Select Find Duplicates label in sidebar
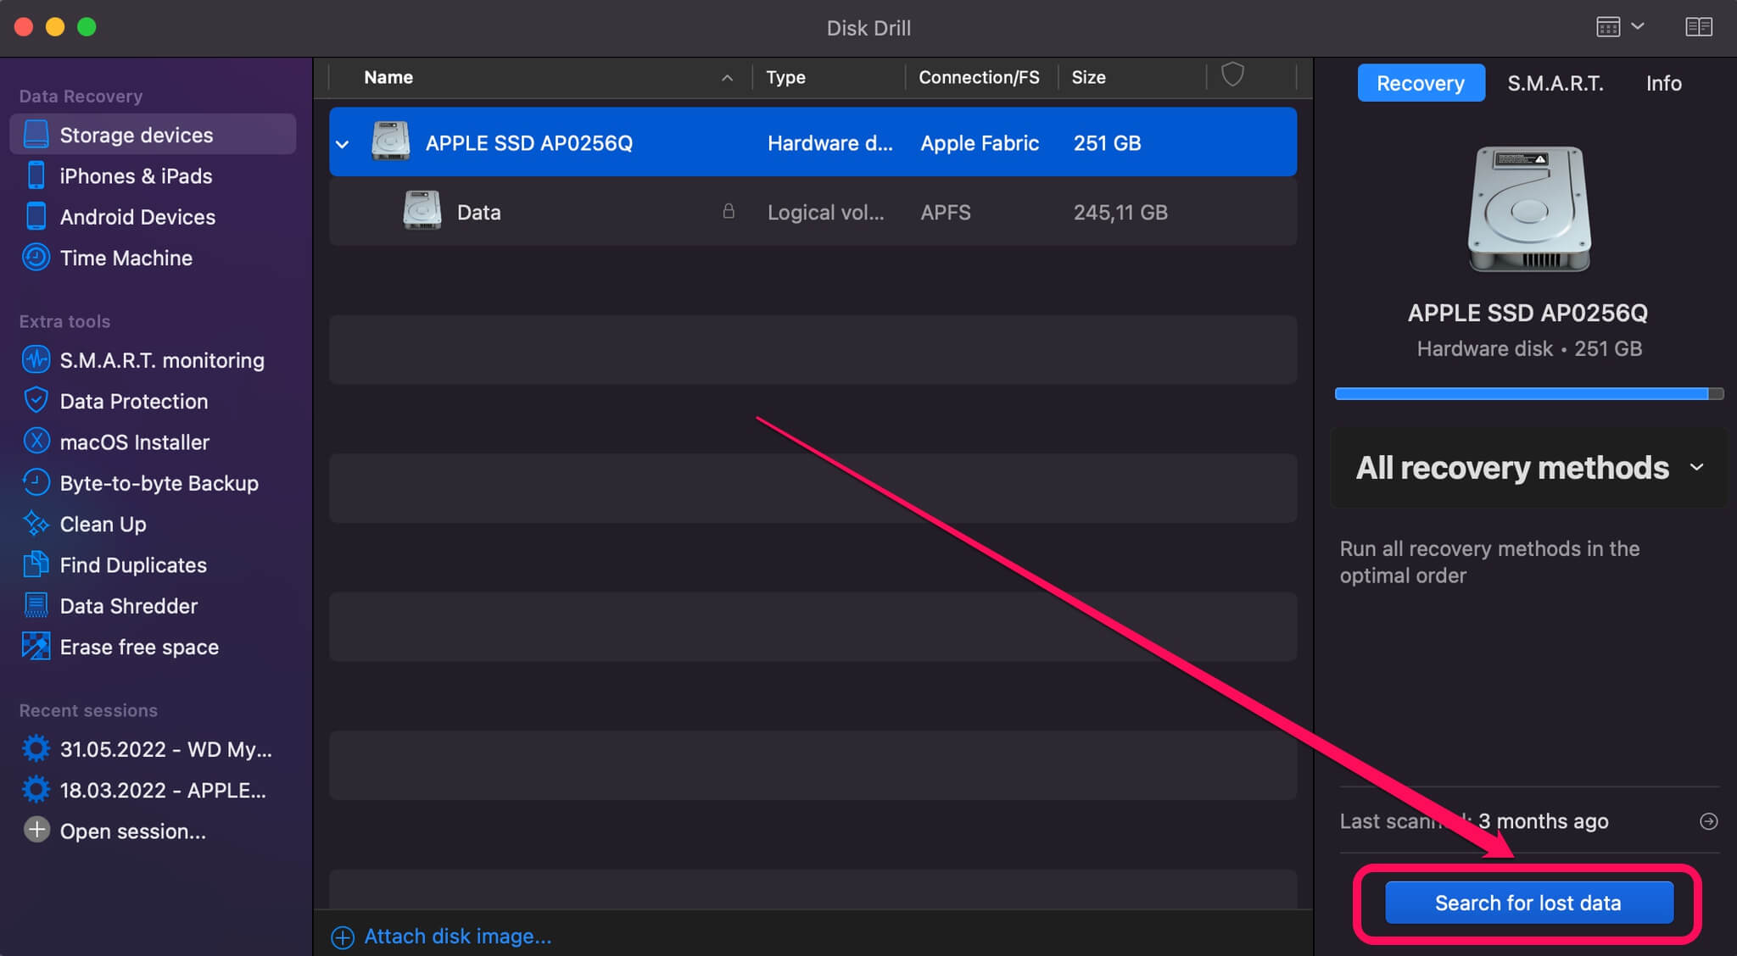Viewport: 1737px width, 956px height. (133, 565)
